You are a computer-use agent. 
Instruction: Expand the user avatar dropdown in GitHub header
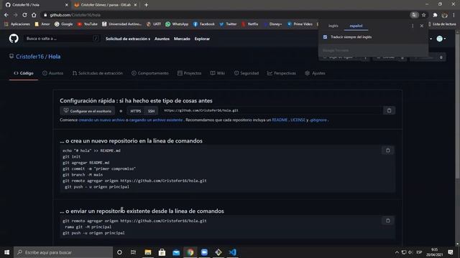point(441,39)
